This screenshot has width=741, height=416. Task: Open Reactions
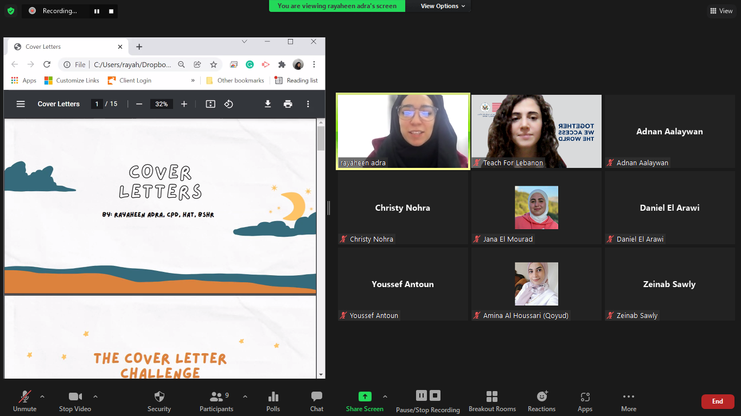click(x=541, y=401)
